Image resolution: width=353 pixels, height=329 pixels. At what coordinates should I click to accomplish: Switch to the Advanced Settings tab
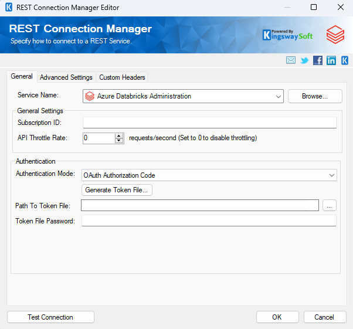click(x=66, y=77)
